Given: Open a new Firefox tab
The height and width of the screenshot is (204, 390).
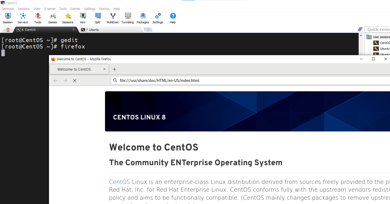Looking at the screenshot, I should click(114, 69).
